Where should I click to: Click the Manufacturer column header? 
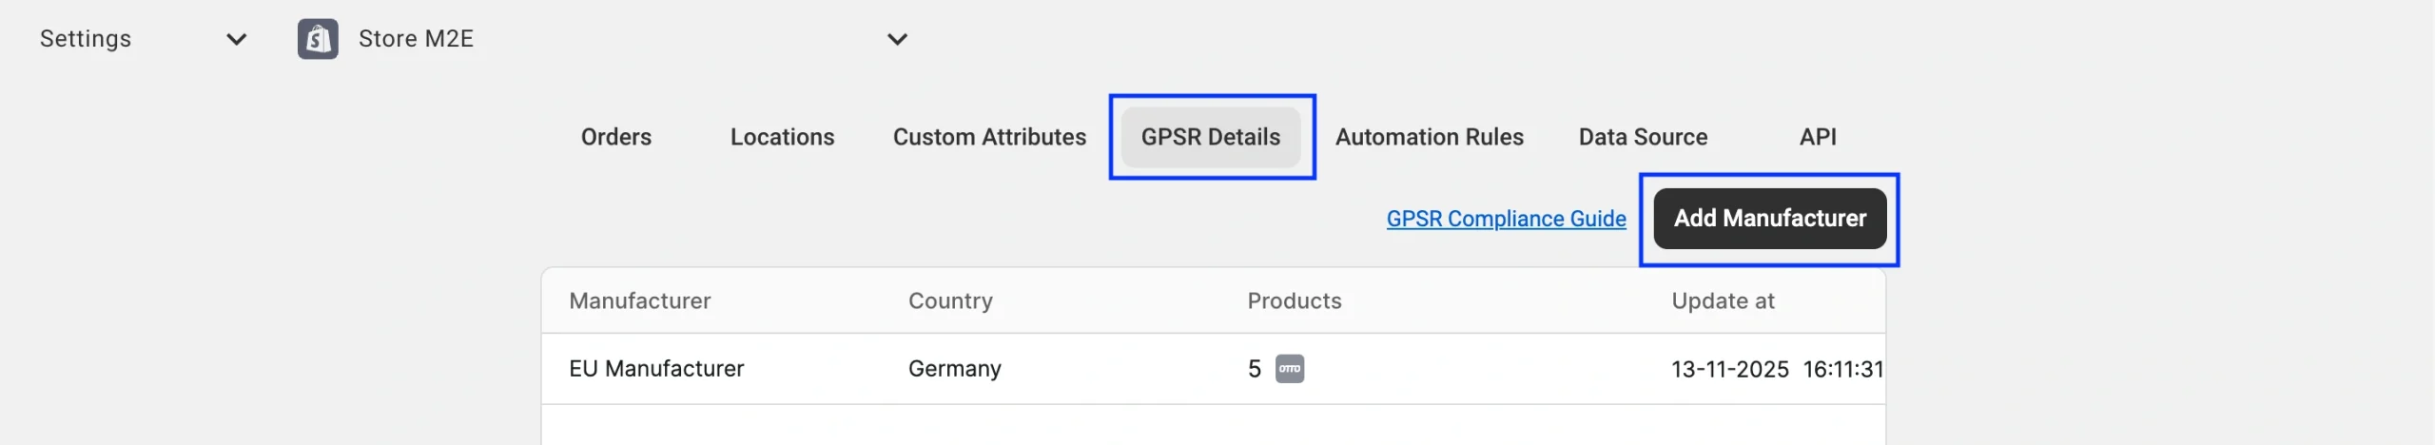point(639,300)
